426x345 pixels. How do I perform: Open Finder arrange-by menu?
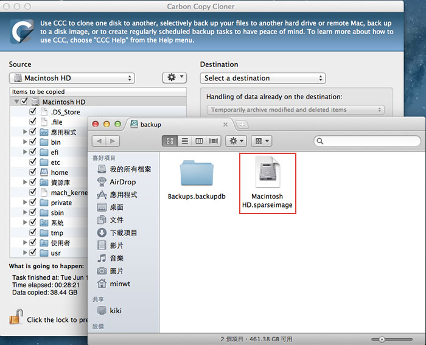pos(261,141)
